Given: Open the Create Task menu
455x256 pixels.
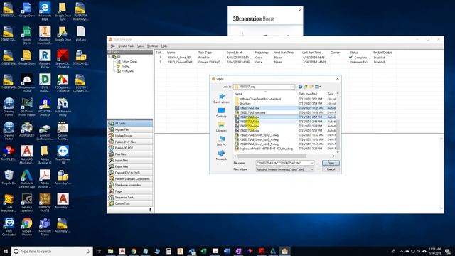Looking at the screenshot, I should 126,46.
